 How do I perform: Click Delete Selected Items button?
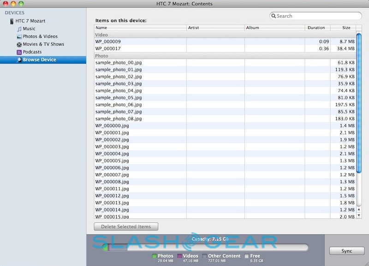coord(126,226)
